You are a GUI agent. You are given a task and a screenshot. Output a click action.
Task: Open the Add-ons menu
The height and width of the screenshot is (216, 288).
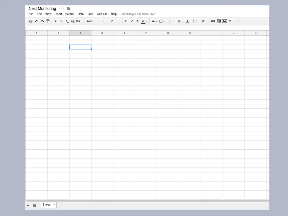[102, 14]
